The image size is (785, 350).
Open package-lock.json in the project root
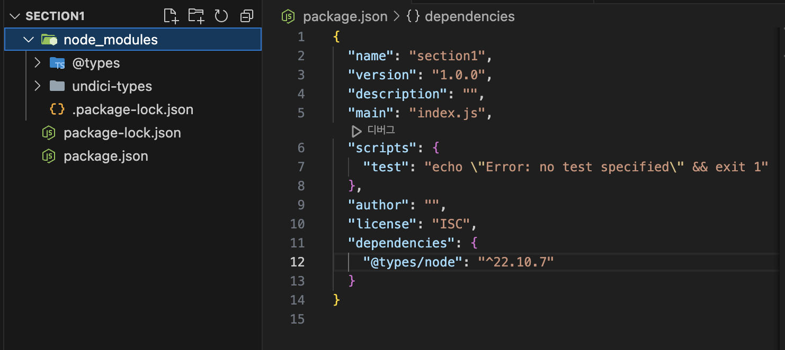[x=122, y=133]
